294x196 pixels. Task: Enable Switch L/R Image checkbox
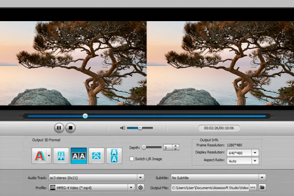pos(132,159)
